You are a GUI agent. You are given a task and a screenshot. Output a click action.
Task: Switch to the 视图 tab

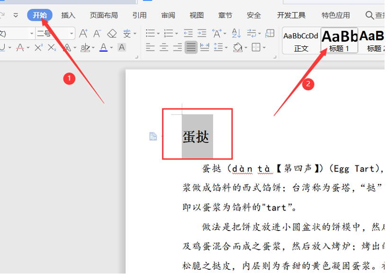[197, 16]
